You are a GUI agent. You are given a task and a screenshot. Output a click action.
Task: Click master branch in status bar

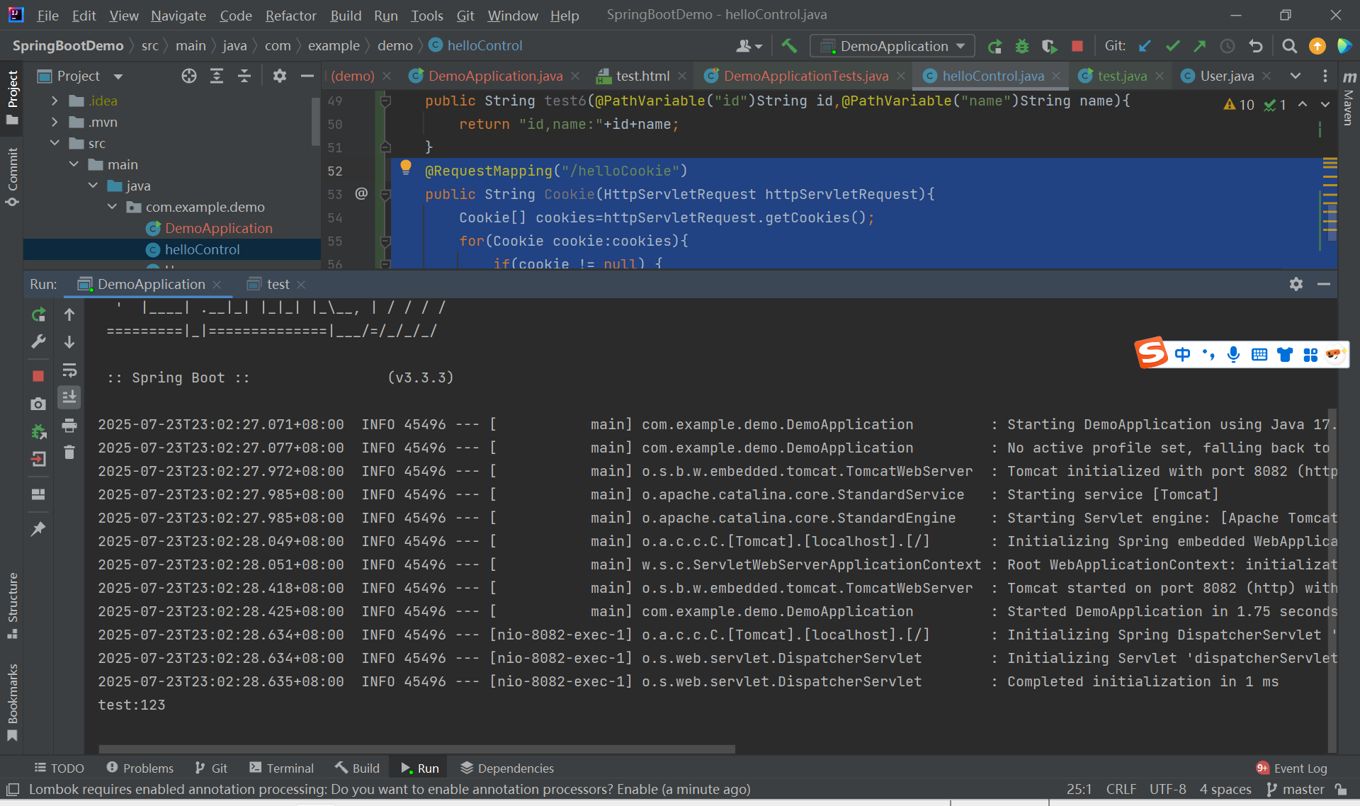[1296, 789]
